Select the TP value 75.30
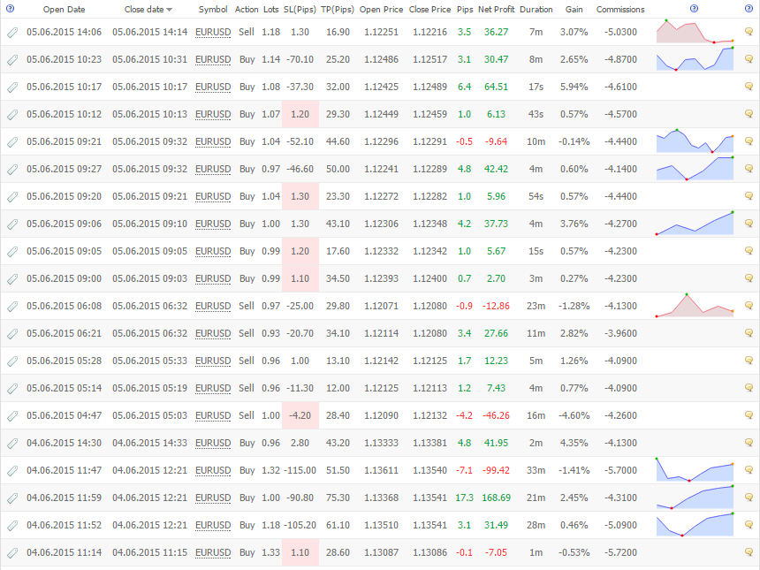 (x=338, y=498)
